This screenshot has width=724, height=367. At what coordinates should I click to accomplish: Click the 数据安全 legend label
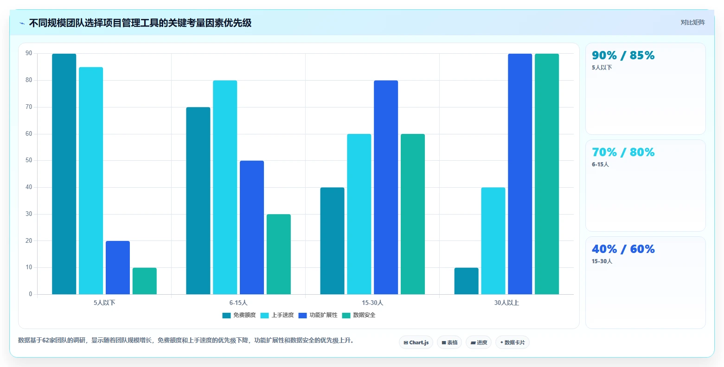(364, 316)
